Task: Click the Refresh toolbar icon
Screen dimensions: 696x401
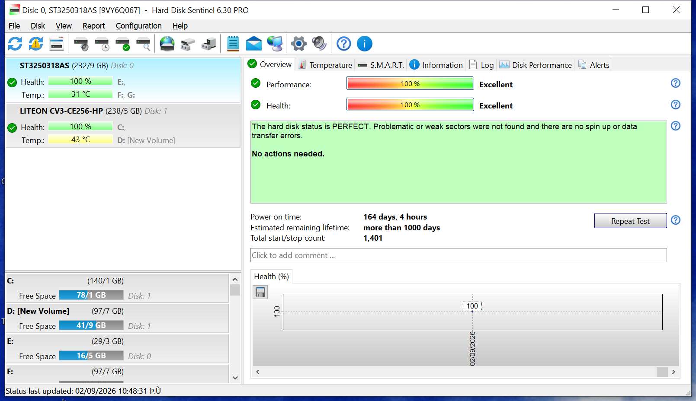Action: tap(15, 44)
